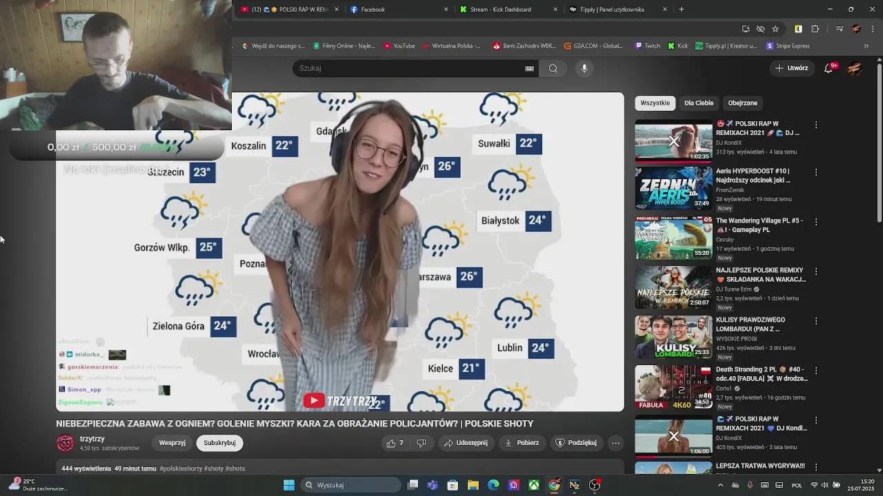Open the Xbox app from taskbar
This screenshot has height=496, width=883.
click(x=534, y=485)
